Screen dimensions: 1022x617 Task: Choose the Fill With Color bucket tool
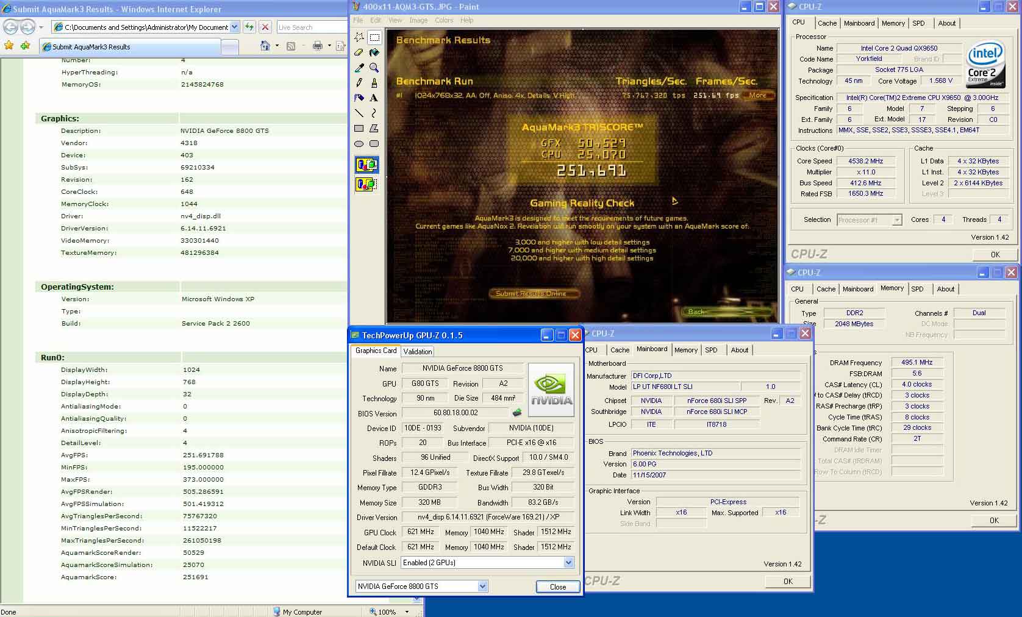tap(374, 52)
